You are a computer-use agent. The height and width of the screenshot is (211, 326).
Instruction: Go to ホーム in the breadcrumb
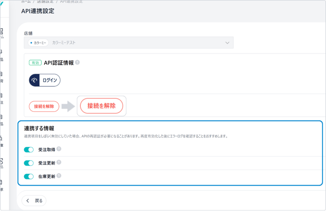tap(25, 1)
